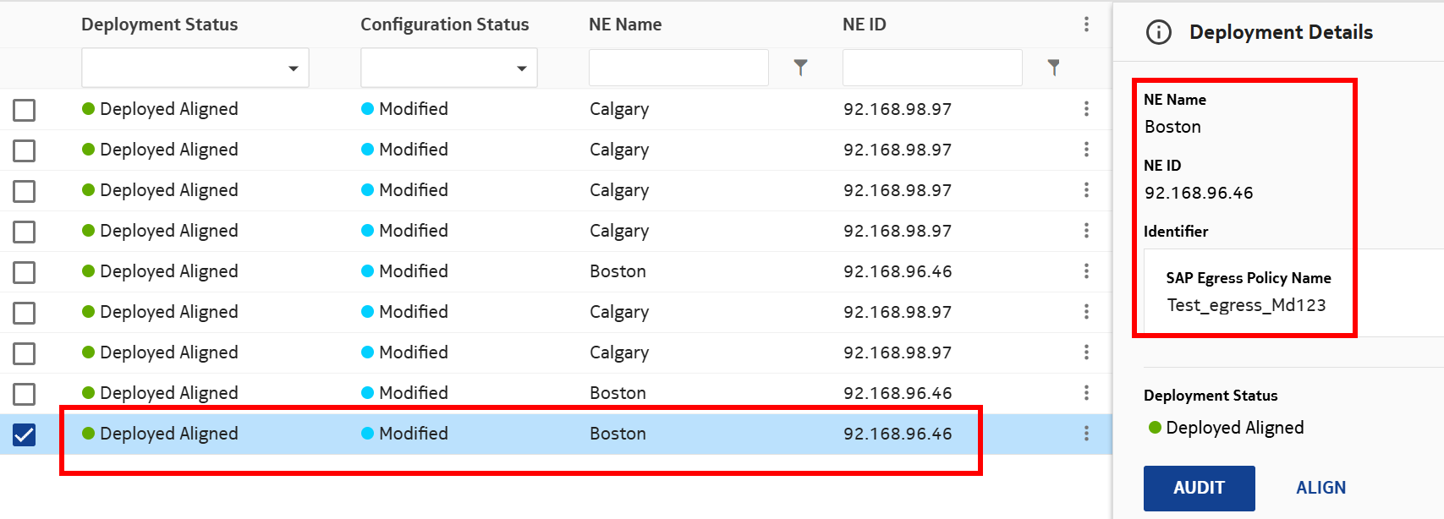Open the kebab menu for the selected Boston row
This screenshot has width=1444, height=519.
(1086, 434)
